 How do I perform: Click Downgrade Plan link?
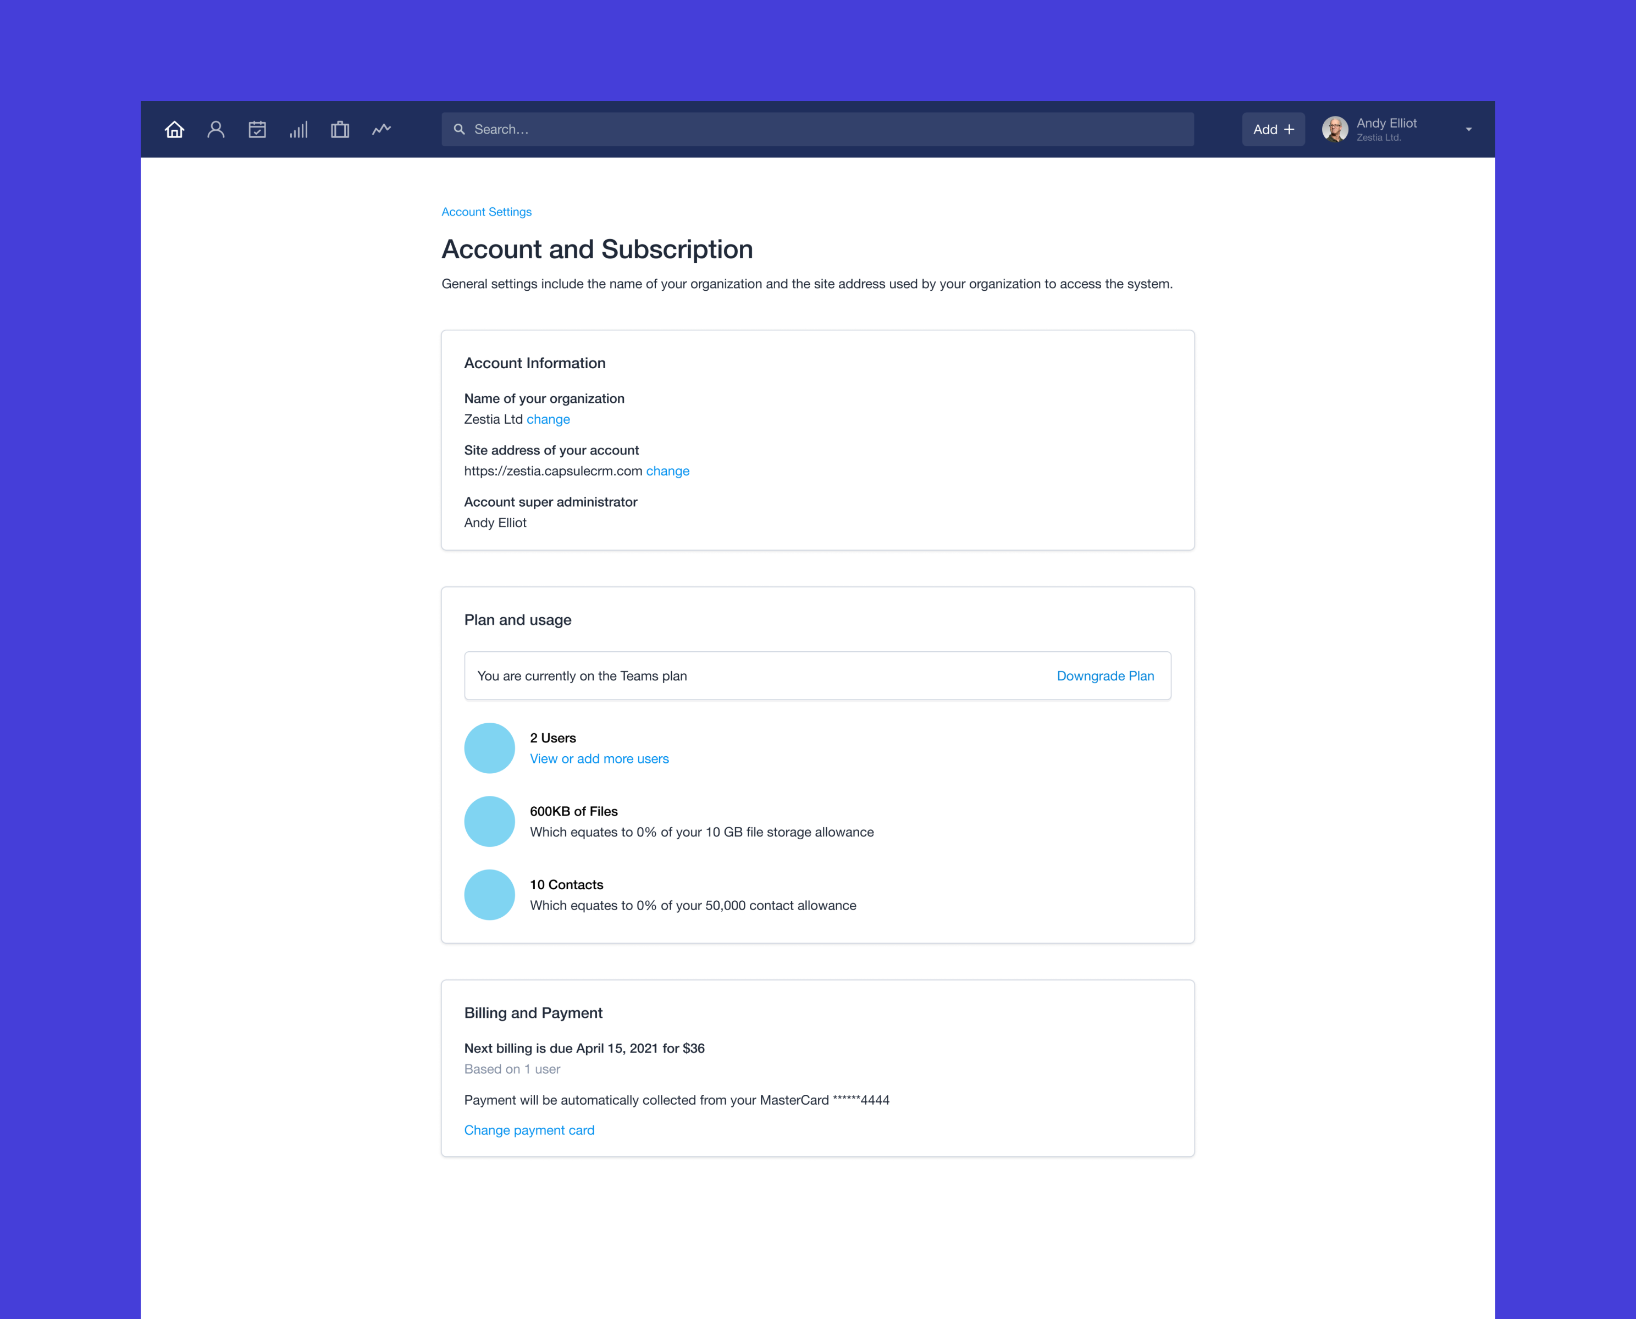(1105, 676)
